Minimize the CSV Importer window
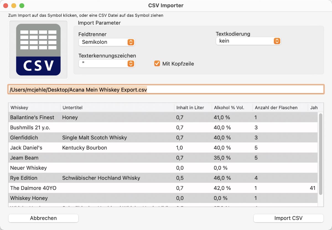Image resolution: width=332 pixels, height=230 pixels. tap(14, 6)
